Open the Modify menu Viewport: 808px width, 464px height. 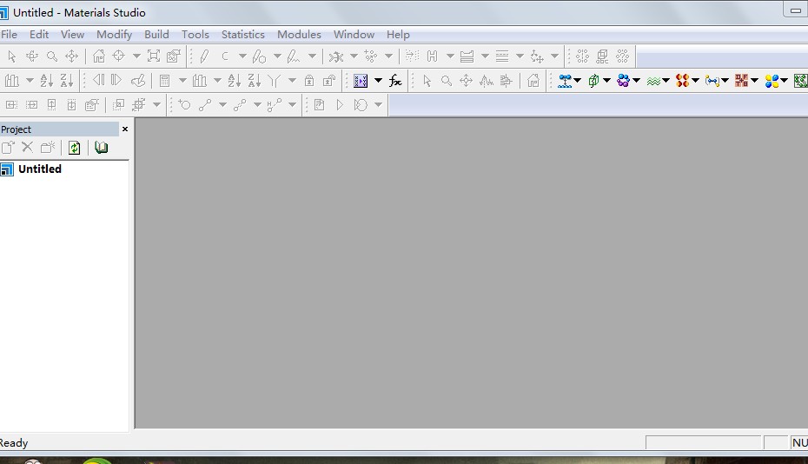tap(115, 35)
